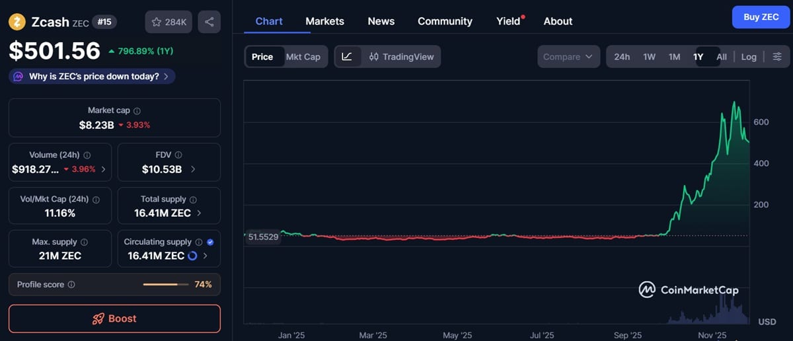This screenshot has width=793, height=341.
Task: Expand Total supply details chevron
Action: (200, 213)
